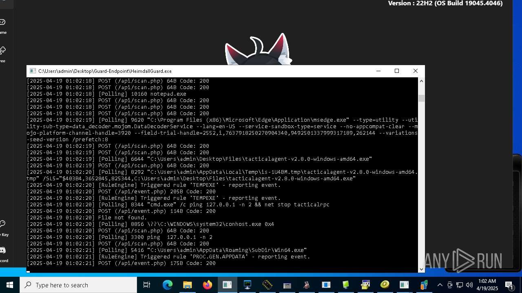Maximize the HeimdallGuard console window

click(x=397, y=71)
